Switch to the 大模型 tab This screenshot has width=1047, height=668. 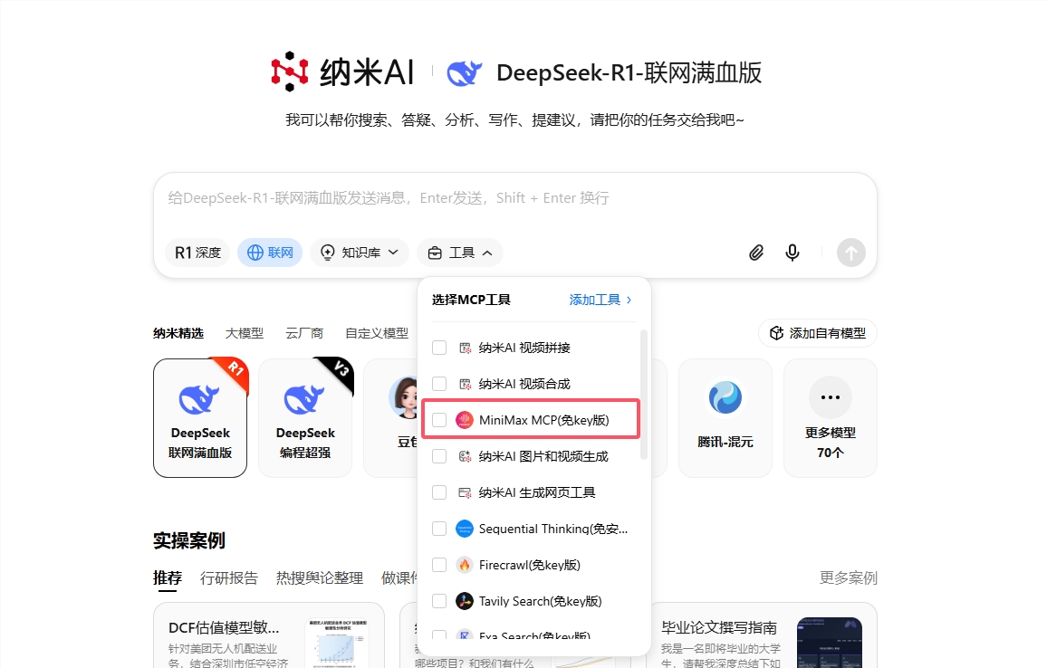[x=245, y=333]
